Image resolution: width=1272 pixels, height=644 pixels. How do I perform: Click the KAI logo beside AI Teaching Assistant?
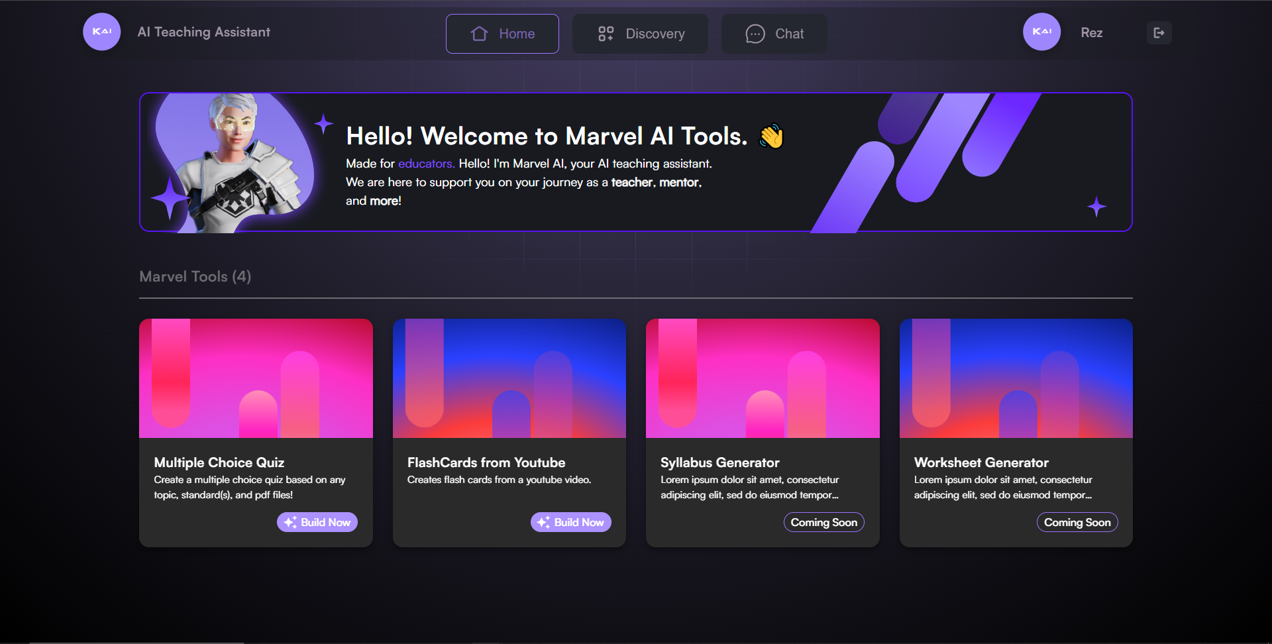101,32
